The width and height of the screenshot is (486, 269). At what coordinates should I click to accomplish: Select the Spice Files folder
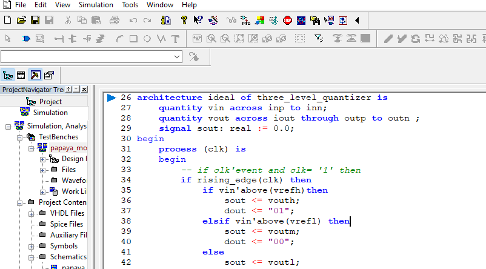click(x=66, y=224)
